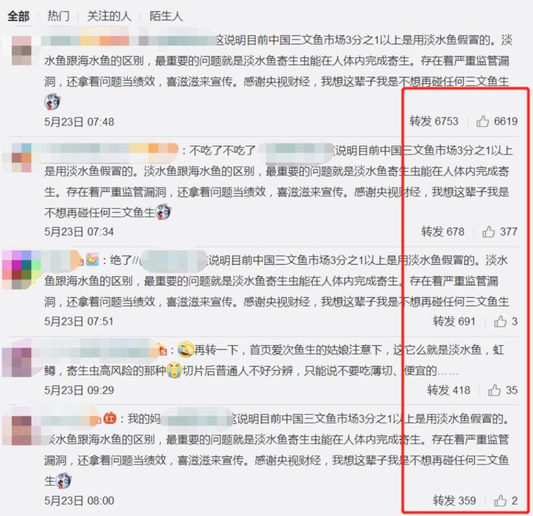Switch to the 全部 tab
The image size is (533, 516).
[x=19, y=16]
